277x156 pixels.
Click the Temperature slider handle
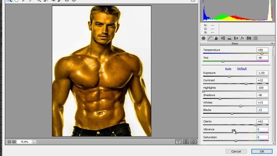(262, 53)
